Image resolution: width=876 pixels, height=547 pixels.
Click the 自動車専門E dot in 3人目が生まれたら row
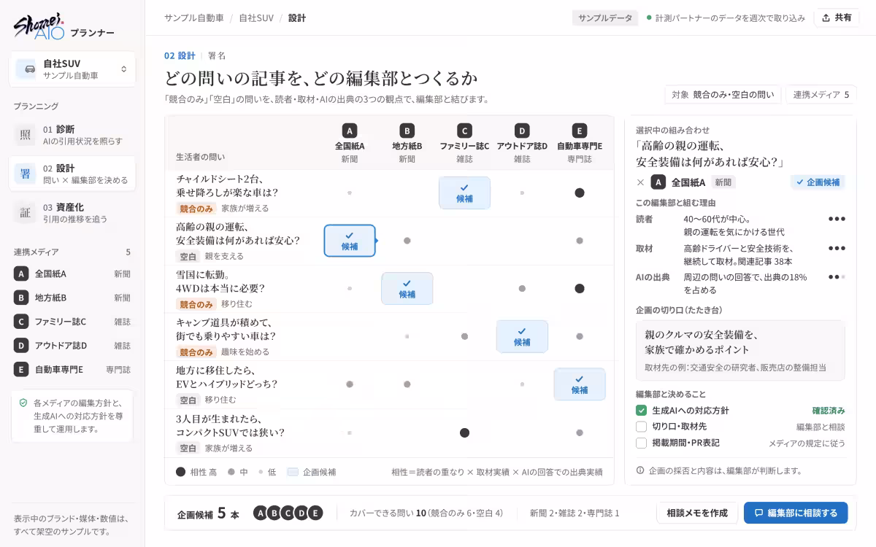click(x=580, y=432)
